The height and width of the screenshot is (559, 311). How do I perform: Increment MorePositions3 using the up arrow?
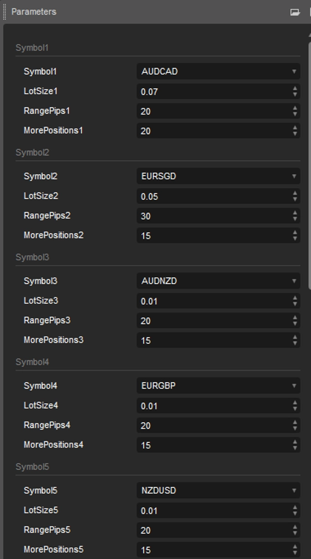[x=295, y=338]
